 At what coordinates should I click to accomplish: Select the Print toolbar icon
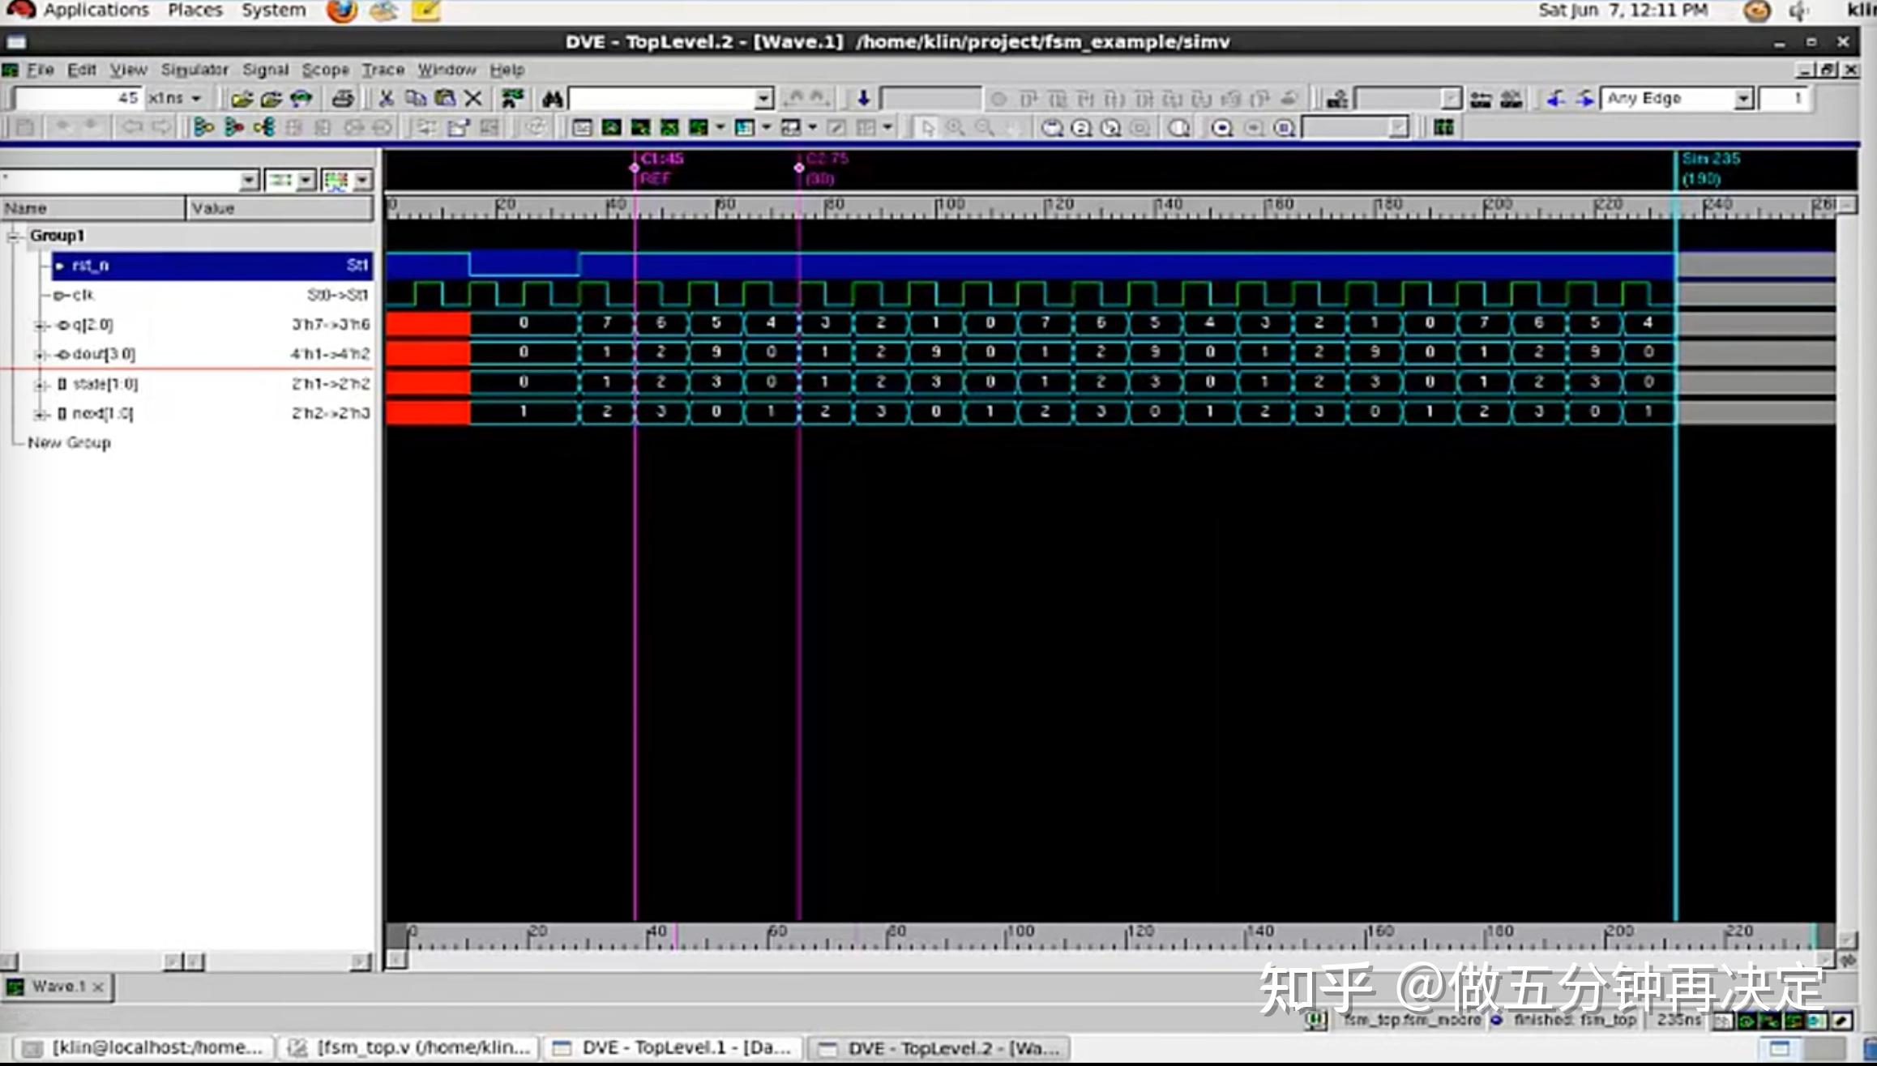tap(344, 97)
